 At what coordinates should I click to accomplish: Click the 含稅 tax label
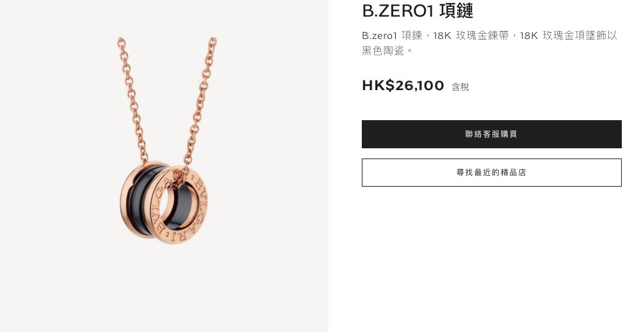tap(460, 87)
